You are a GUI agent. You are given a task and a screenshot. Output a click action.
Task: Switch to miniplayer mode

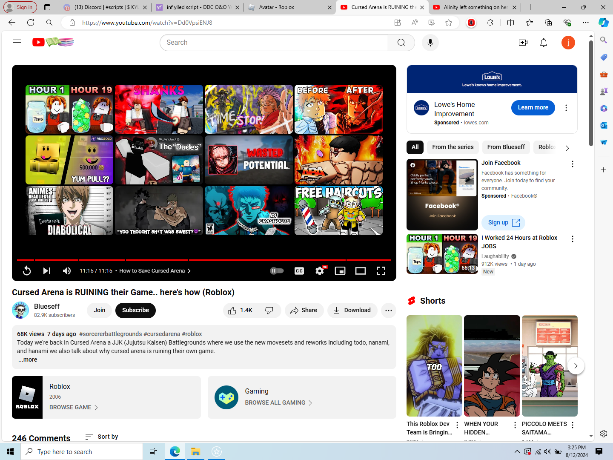(340, 271)
